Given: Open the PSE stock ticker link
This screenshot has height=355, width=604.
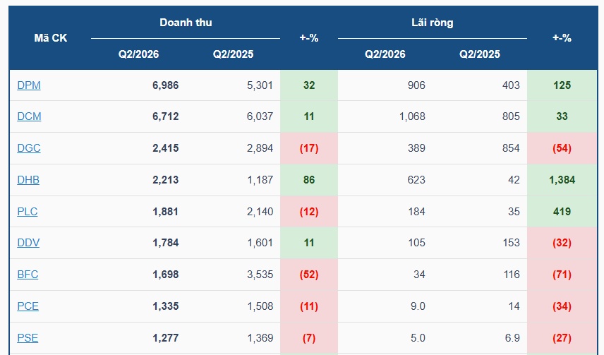Looking at the screenshot, I should pyautogui.click(x=28, y=338).
